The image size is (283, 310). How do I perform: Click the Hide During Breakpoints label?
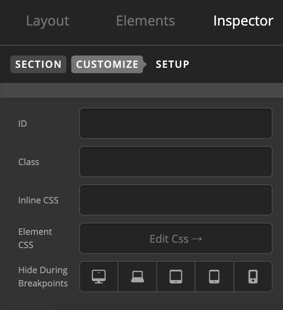[43, 277]
